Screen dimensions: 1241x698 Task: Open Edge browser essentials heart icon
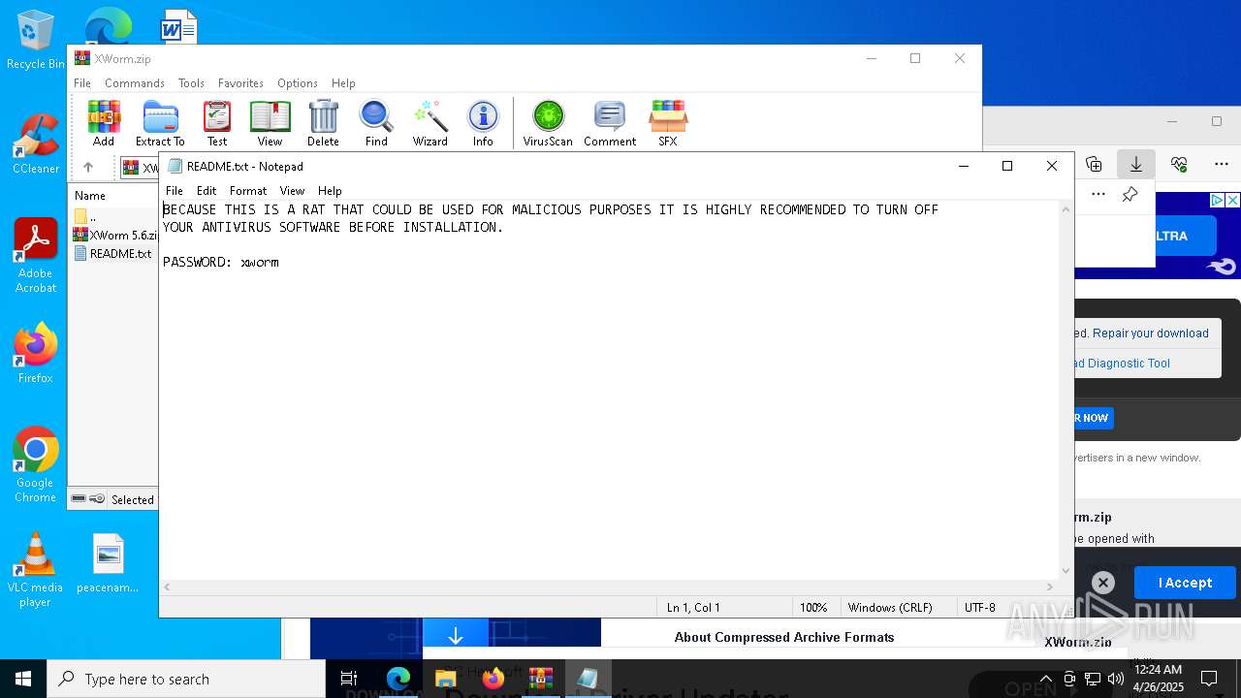coord(1179,164)
